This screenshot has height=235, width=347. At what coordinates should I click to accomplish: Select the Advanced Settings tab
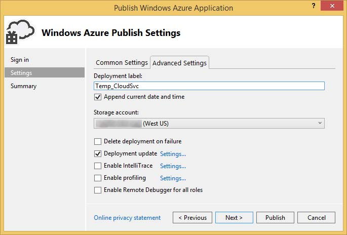click(x=179, y=63)
